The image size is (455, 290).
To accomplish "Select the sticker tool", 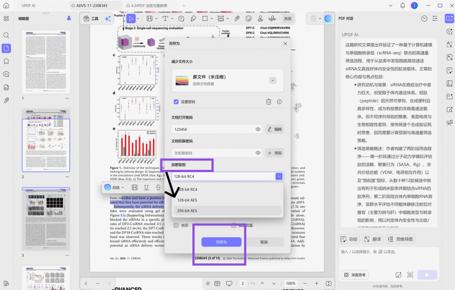I will [248, 19].
